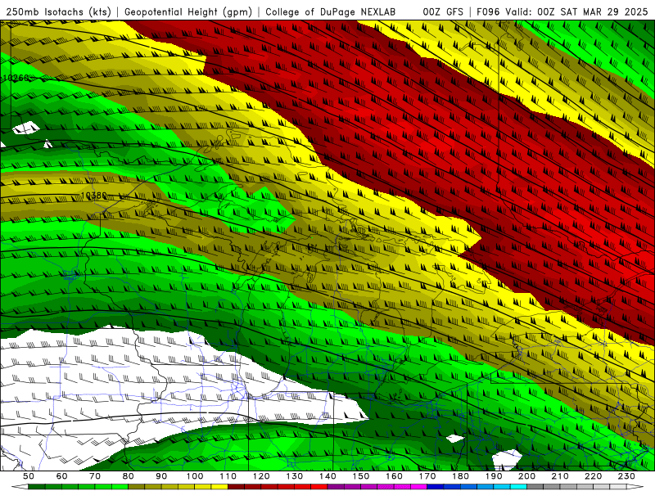Click 'College of DuPage NEXLAB' header text
This screenshot has height=491, width=655.
coord(331,12)
